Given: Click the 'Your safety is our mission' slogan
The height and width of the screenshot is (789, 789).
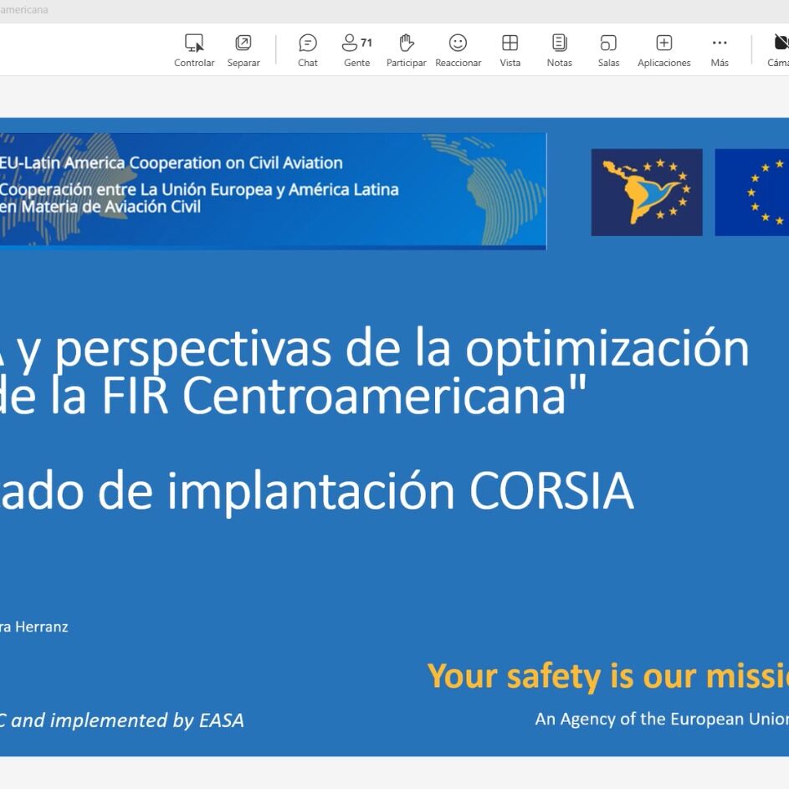Looking at the screenshot, I should 607,676.
